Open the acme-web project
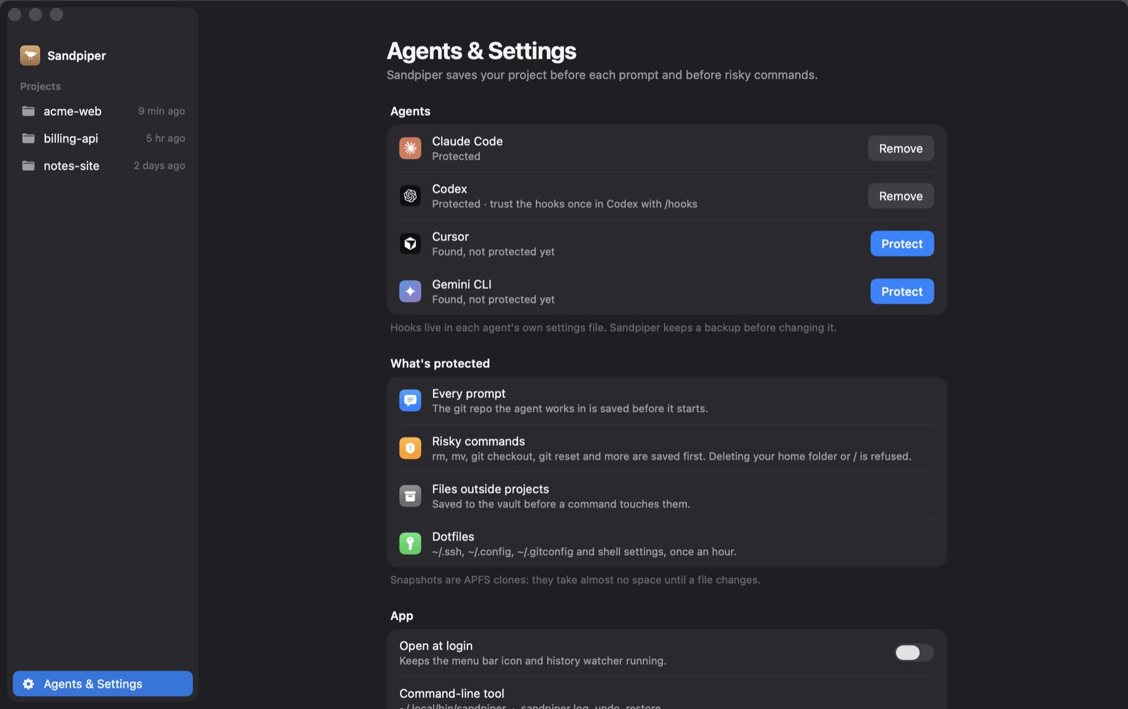Image resolution: width=1128 pixels, height=709 pixels. point(103,111)
